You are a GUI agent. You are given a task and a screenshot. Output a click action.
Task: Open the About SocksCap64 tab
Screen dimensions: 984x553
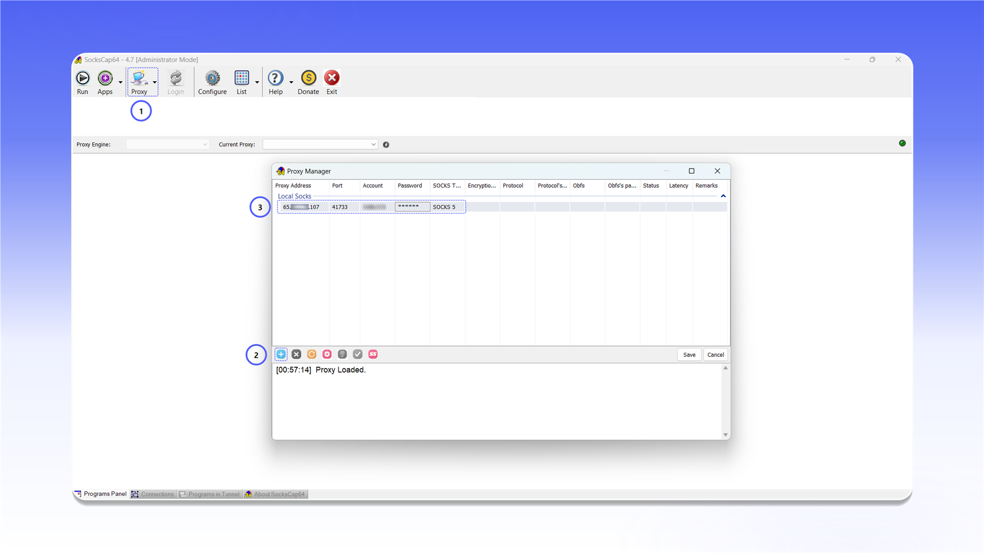tap(275, 494)
